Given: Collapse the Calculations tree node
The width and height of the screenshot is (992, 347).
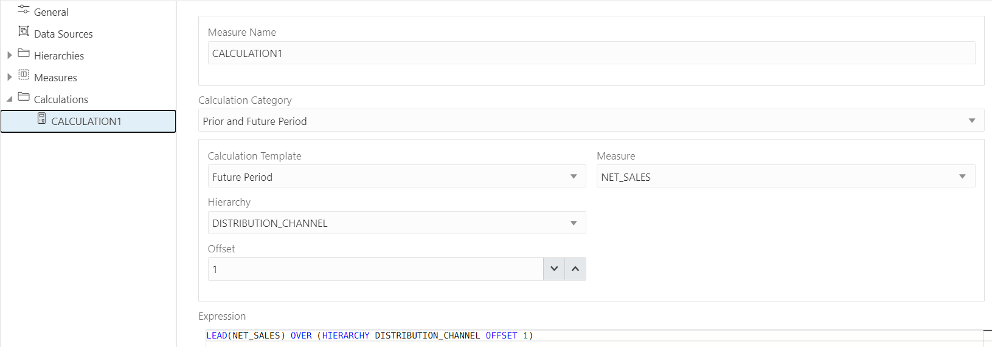Looking at the screenshot, I should (9, 99).
